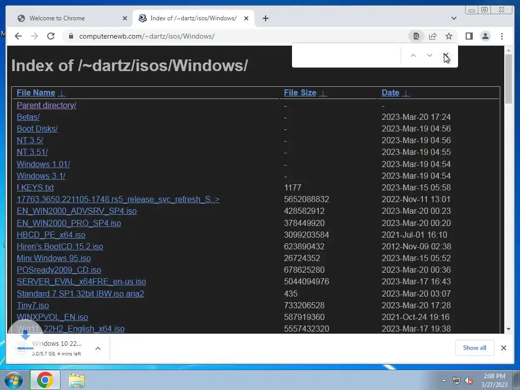
Task: Click inside the find text field
Action: click(346, 55)
